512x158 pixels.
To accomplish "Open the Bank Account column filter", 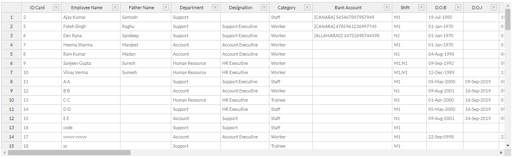I will (x=387, y=8).
